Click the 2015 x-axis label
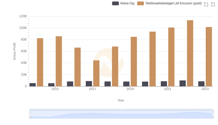The height and width of the screenshot is (125, 218). pyautogui.click(x=55, y=89)
